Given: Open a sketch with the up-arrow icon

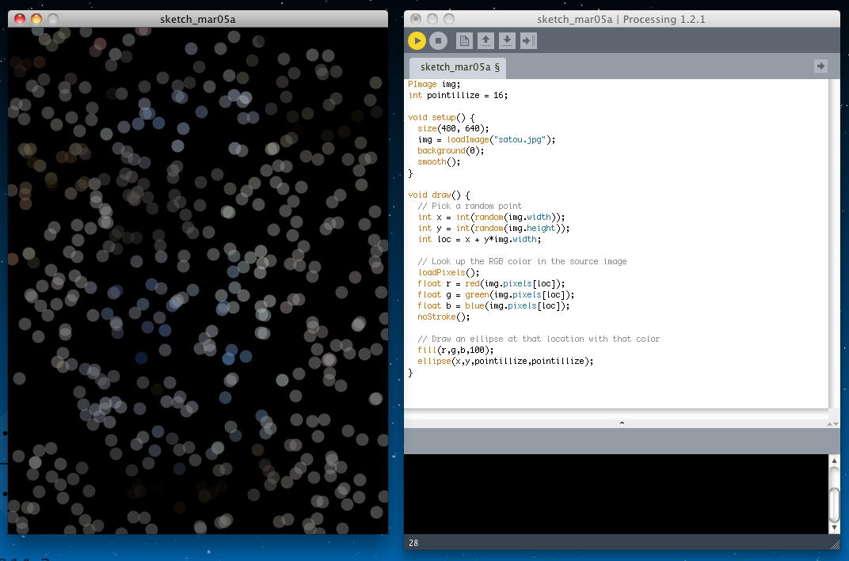Looking at the screenshot, I should pos(485,40).
